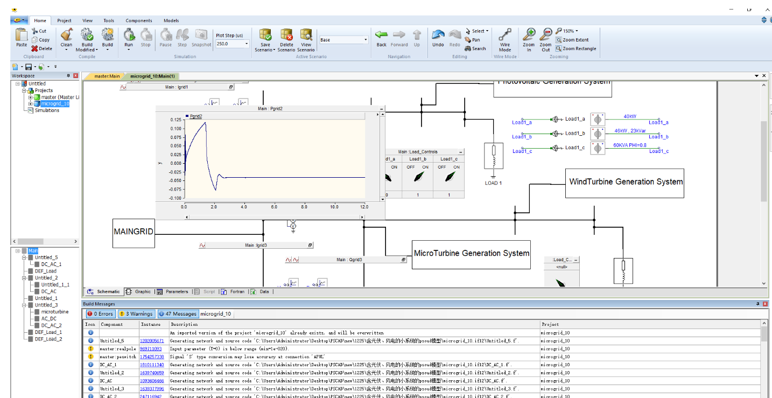Switch to the Fortran view tab
The image size is (772, 398).
click(x=233, y=291)
